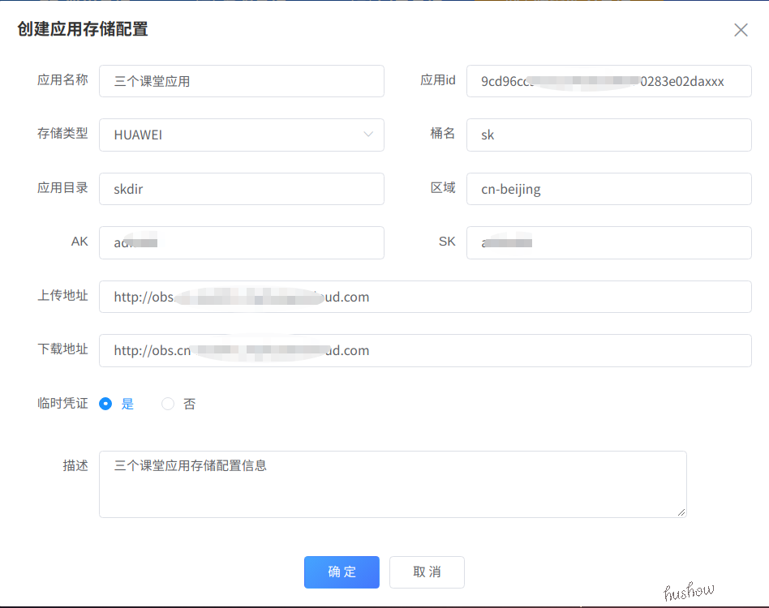Viewport: 769px width, 608px height.
Task: Click the 应用id input field
Action: pyautogui.click(x=608, y=81)
